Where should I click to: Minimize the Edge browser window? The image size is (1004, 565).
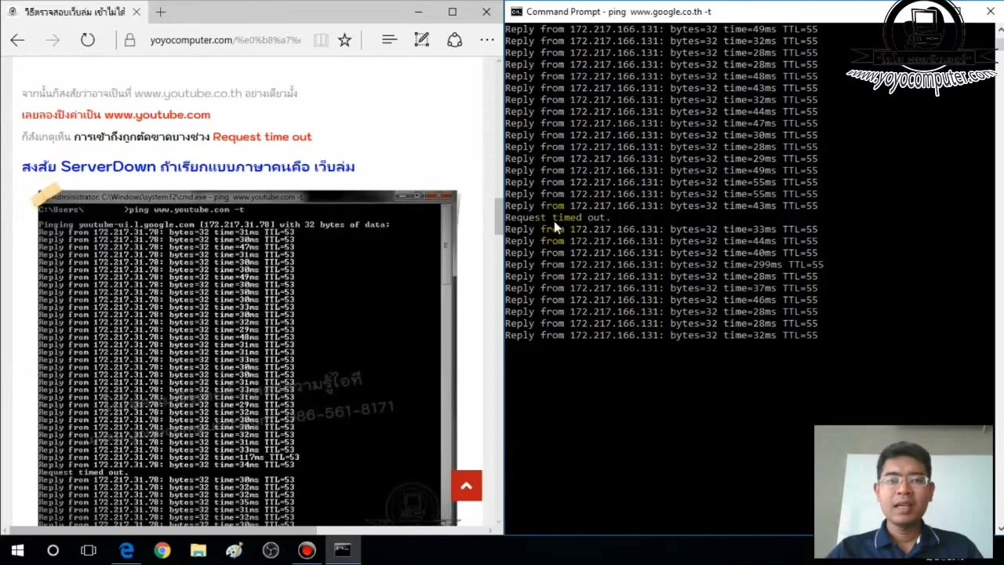[x=418, y=12]
